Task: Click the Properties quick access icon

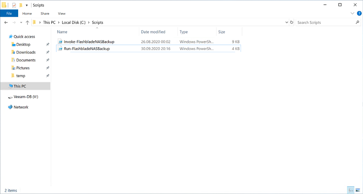Action: click(14, 5)
